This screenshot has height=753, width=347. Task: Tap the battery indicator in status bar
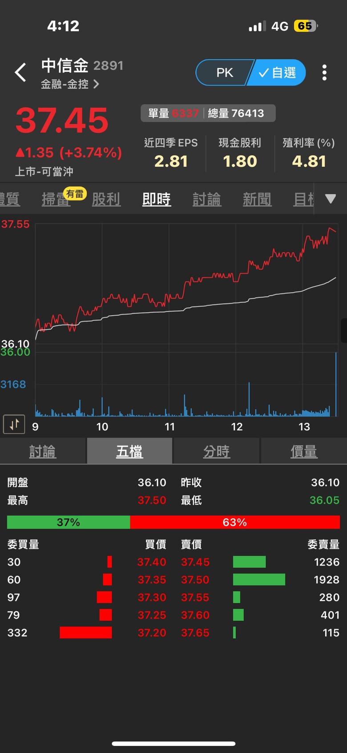click(306, 26)
